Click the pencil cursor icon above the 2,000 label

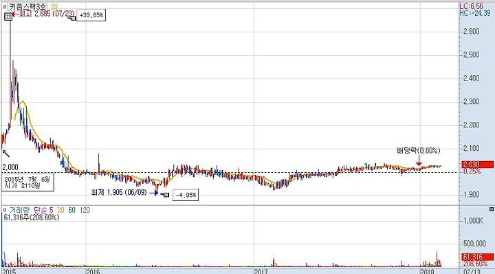pyautogui.click(x=6, y=154)
